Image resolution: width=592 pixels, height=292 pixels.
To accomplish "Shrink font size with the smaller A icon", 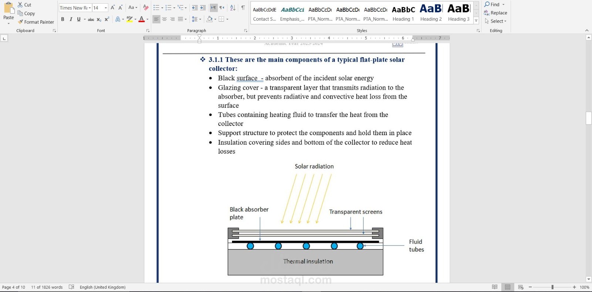I will tap(120, 7).
